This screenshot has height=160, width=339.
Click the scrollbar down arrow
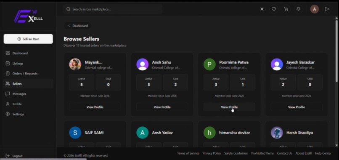pos(336,145)
